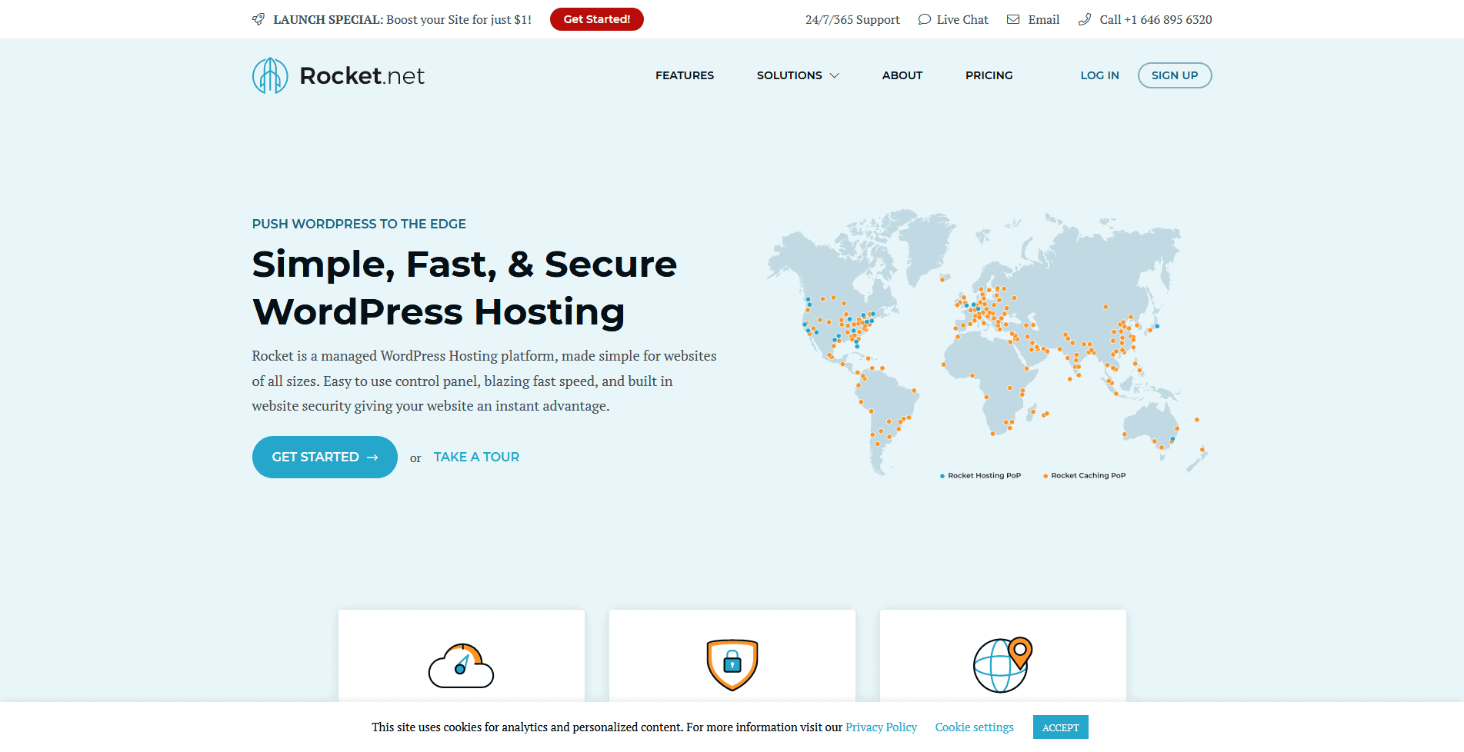
Task: Click the blue GET STARTED arrow button
Action: tap(325, 457)
